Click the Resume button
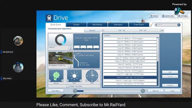This screenshot has width=192, height=108. (156, 91)
